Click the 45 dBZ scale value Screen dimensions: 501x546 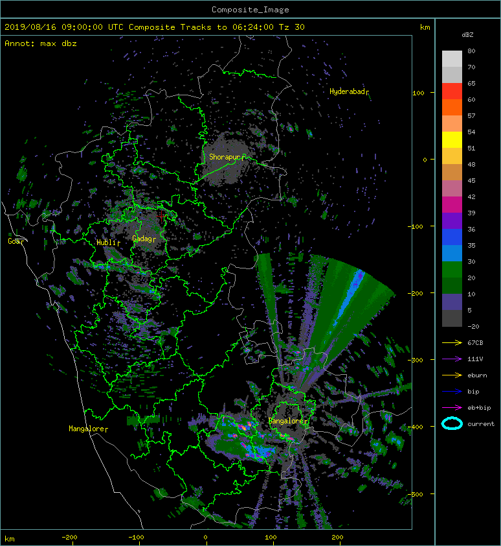pyautogui.click(x=471, y=180)
